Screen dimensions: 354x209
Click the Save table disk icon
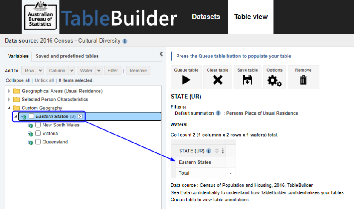248,80
